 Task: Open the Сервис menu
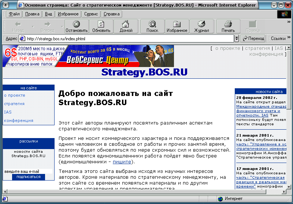click(x=91, y=14)
